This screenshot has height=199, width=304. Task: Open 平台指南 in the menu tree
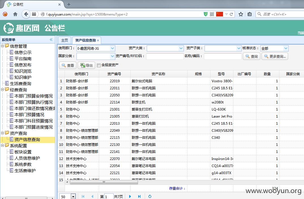pyautogui.click(x=23, y=59)
